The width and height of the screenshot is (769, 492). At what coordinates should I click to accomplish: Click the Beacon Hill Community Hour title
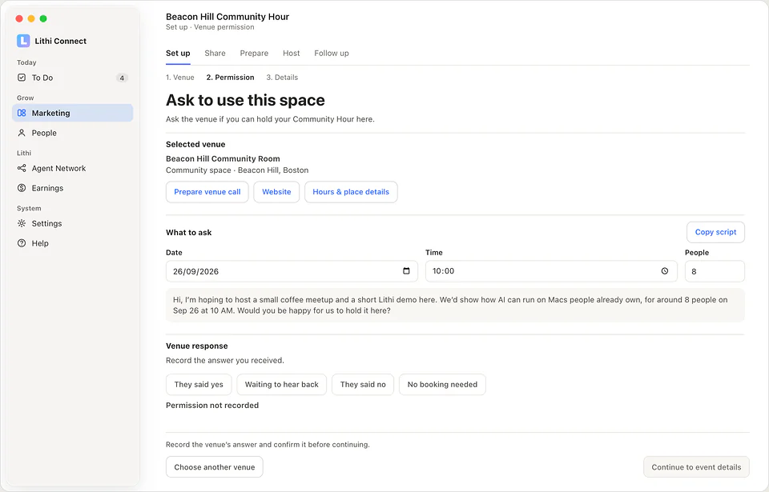click(x=227, y=17)
